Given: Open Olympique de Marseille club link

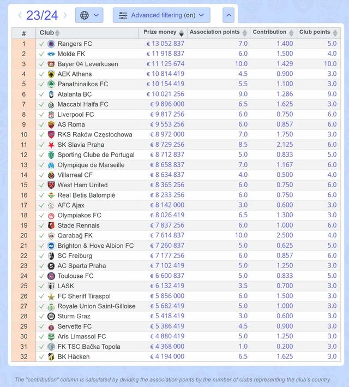Looking at the screenshot, I should [x=91, y=165].
